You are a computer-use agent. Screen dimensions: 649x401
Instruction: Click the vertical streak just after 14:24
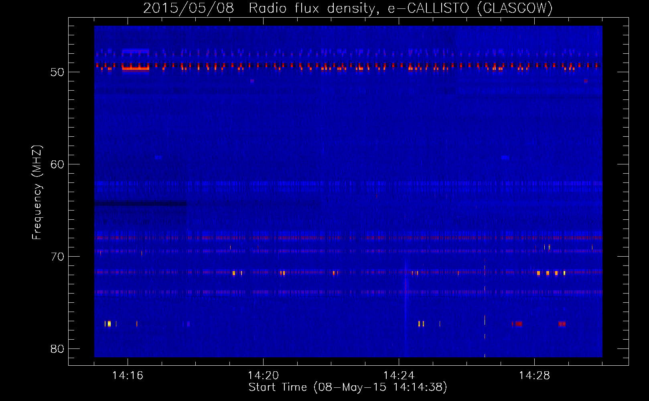(x=406, y=309)
